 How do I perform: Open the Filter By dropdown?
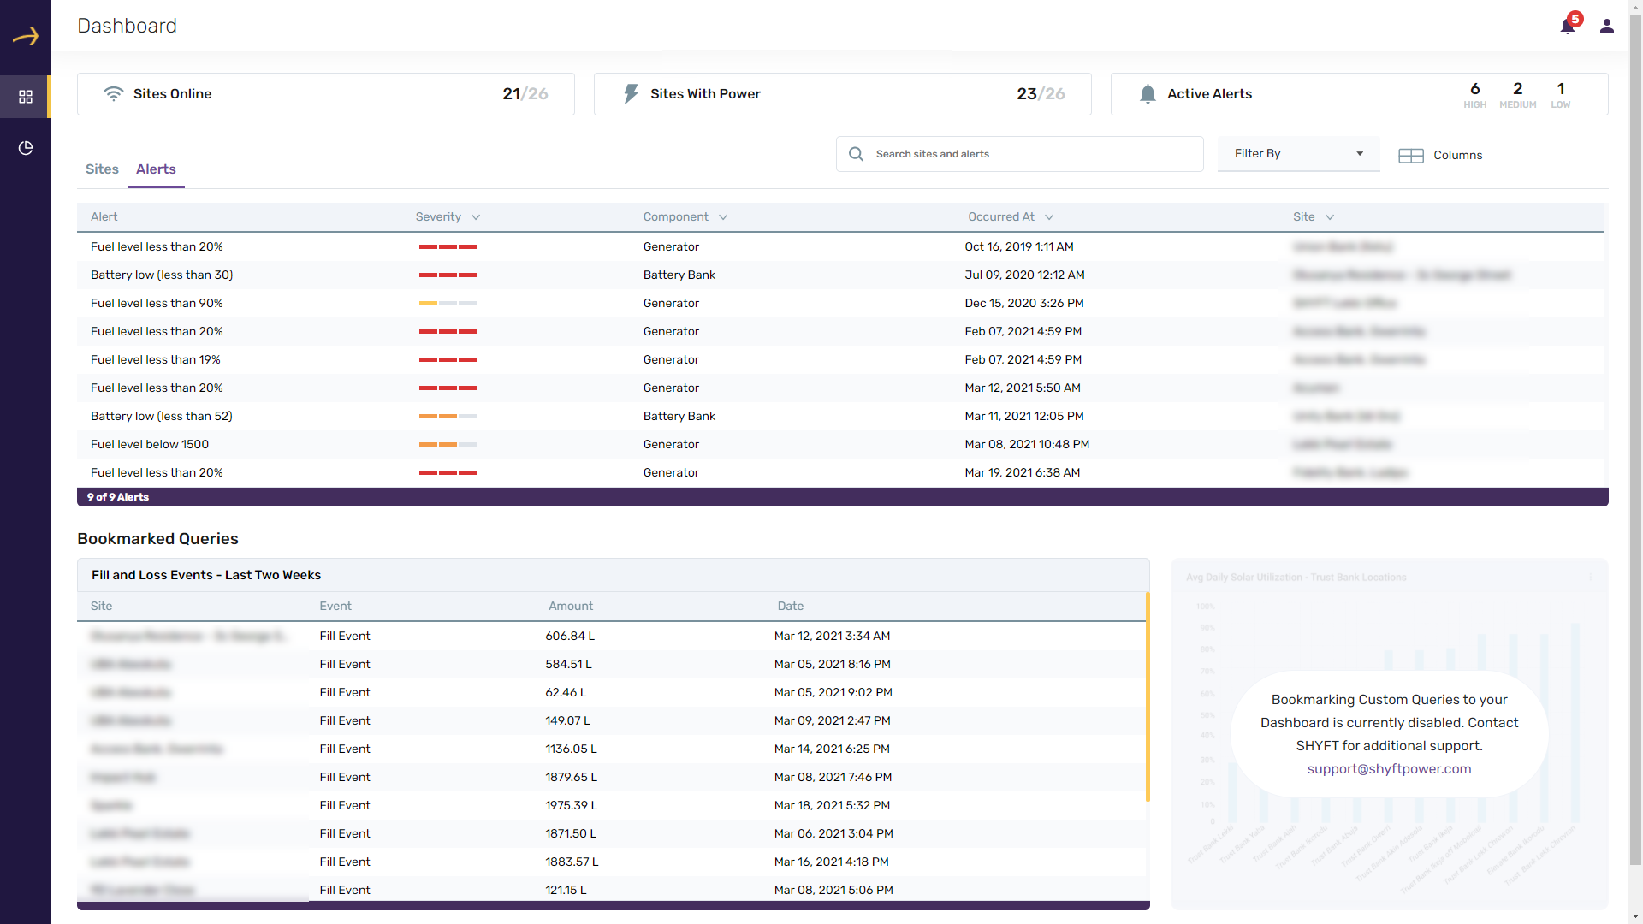pos(1299,154)
